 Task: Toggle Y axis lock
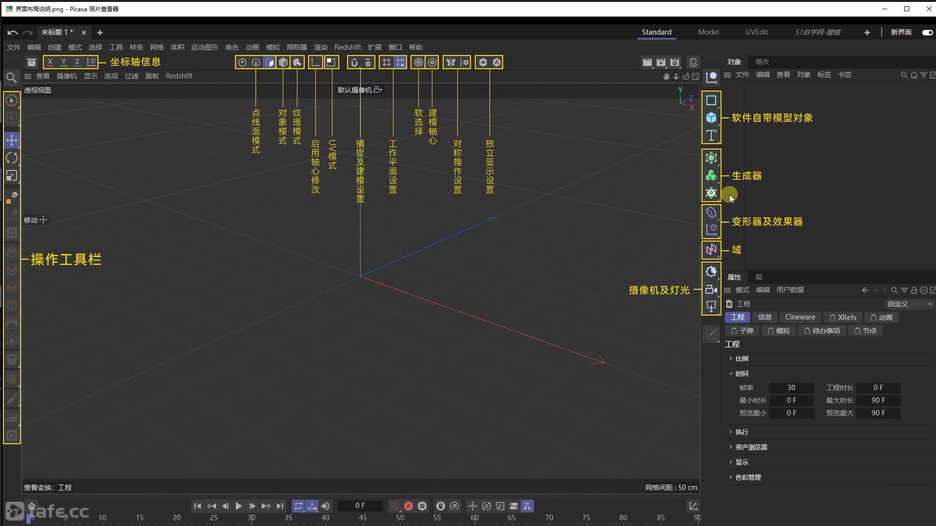pyautogui.click(x=63, y=62)
